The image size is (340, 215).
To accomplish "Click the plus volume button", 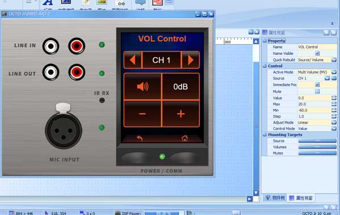I will click(x=181, y=114).
